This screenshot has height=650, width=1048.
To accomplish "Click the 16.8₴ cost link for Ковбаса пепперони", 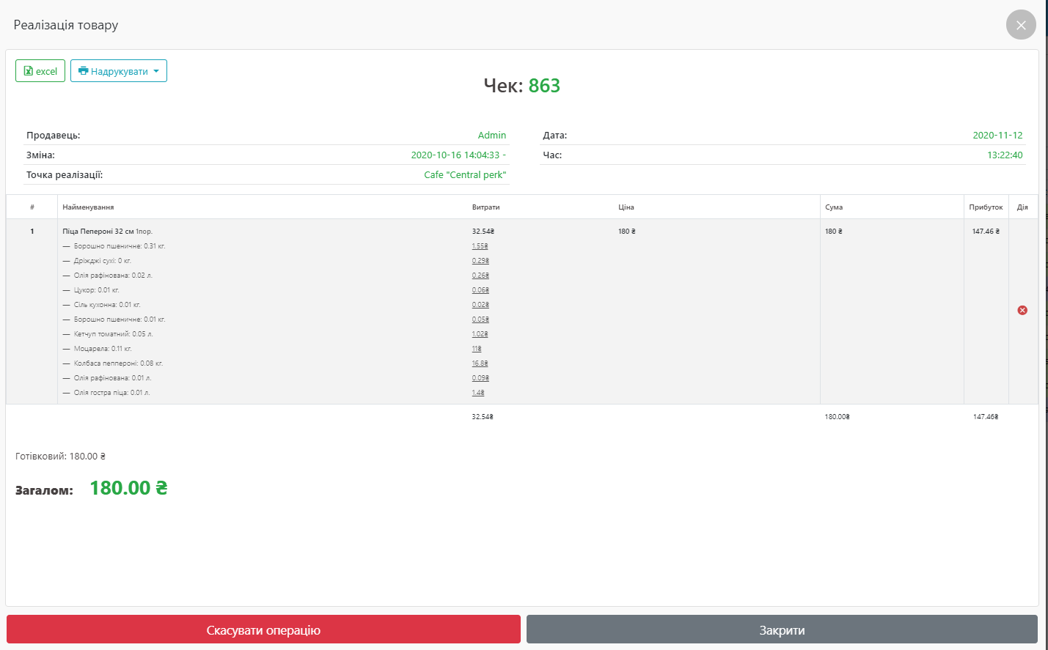I will [x=480, y=363].
